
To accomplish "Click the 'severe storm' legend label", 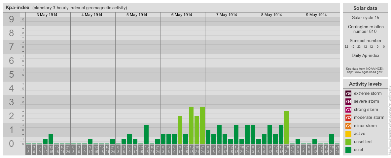I will [x=367, y=102].
